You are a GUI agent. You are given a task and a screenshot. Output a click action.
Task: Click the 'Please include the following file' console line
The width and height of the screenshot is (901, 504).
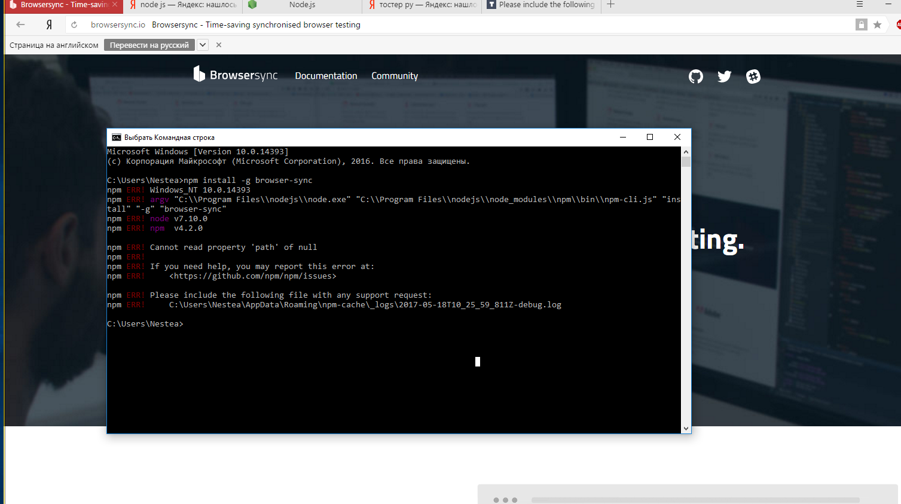[291, 295]
